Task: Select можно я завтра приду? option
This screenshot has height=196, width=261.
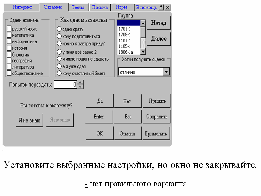Action: point(59,43)
